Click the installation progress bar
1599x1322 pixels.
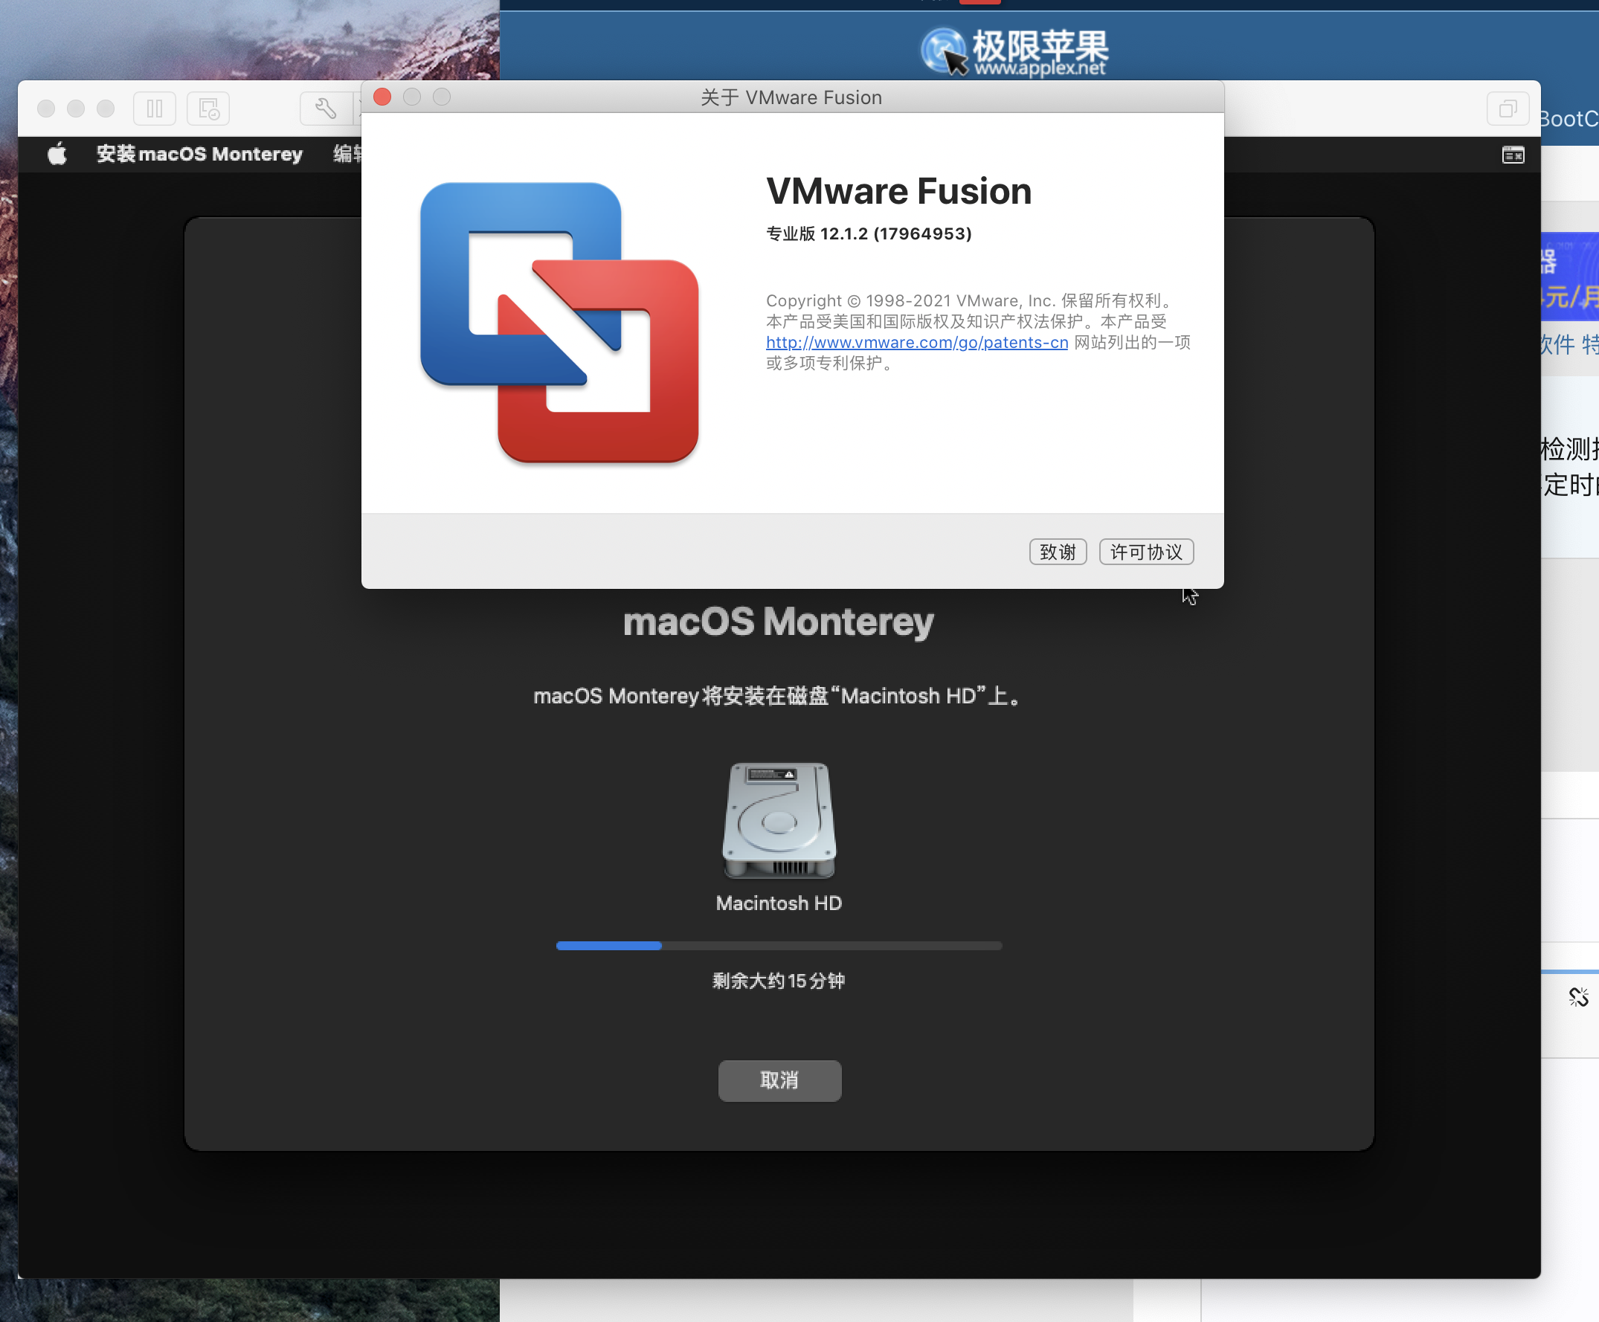[x=779, y=946]
